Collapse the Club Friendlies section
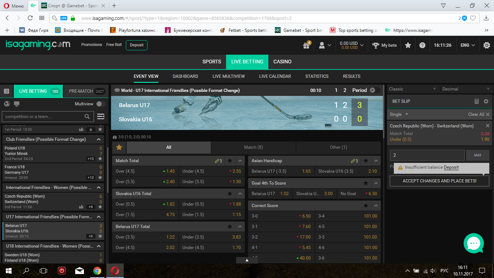Viewport: 494px width, 278px height. pyautogui.click(x=99, y=139)
